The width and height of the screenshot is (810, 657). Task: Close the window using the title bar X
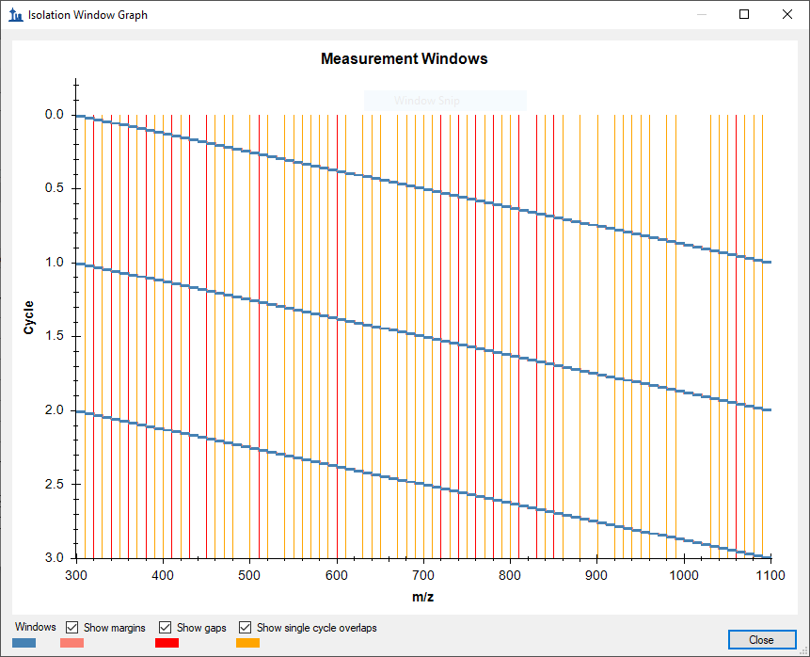[787, 15]
